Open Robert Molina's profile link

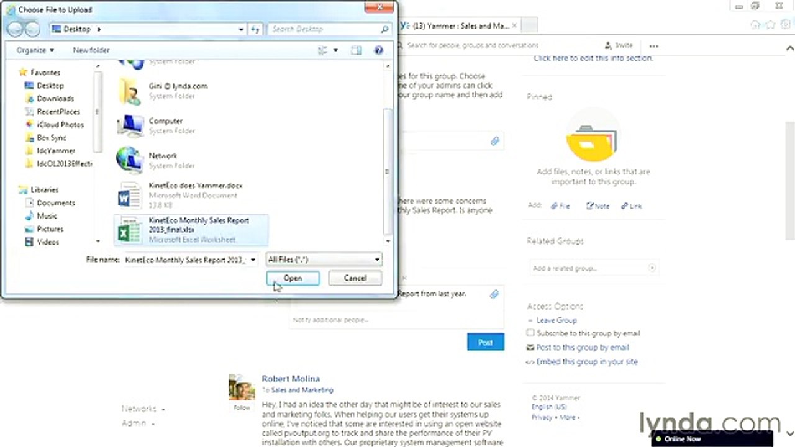coord(291,379)
